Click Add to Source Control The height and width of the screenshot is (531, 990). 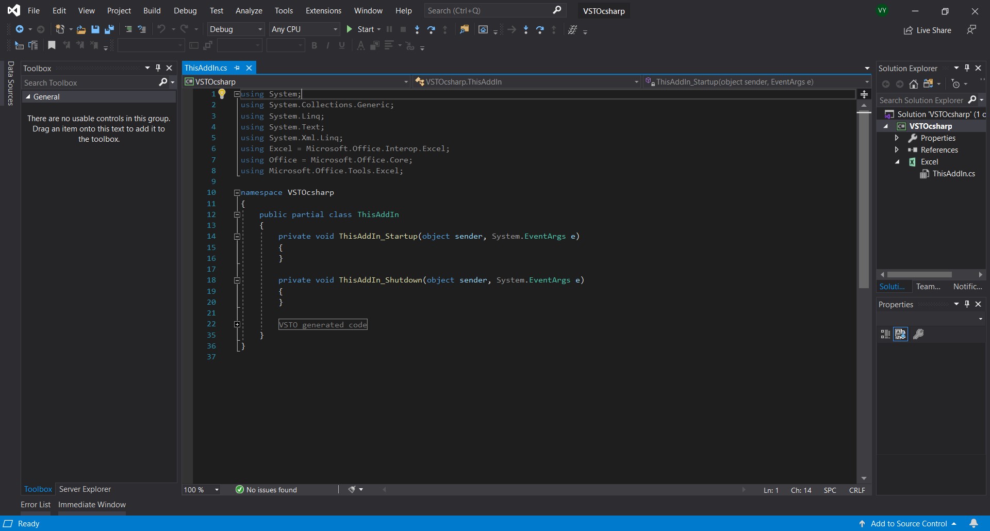[x=908, y=524]
